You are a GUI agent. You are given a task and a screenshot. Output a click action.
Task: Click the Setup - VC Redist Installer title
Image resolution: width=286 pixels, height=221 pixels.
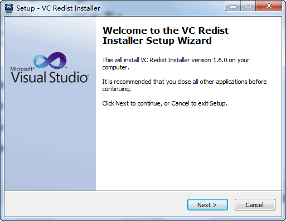click(58, 8)
